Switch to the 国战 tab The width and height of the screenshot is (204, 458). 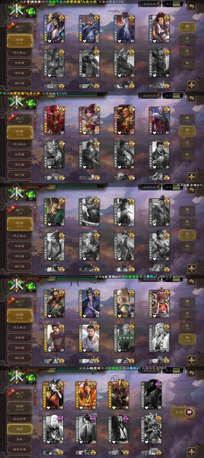(20, 439)
